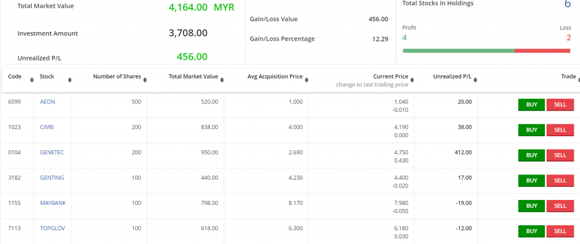This screenshot has height=244, width=580.
Task: Buy more TOPGLOV shares
Action: pyautogui.click(x=531, y=232)
